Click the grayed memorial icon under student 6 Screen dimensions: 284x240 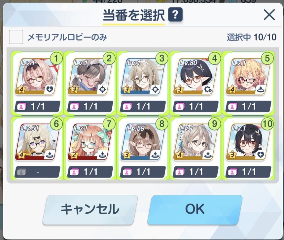pyautogui.click(x=21, y=172)
